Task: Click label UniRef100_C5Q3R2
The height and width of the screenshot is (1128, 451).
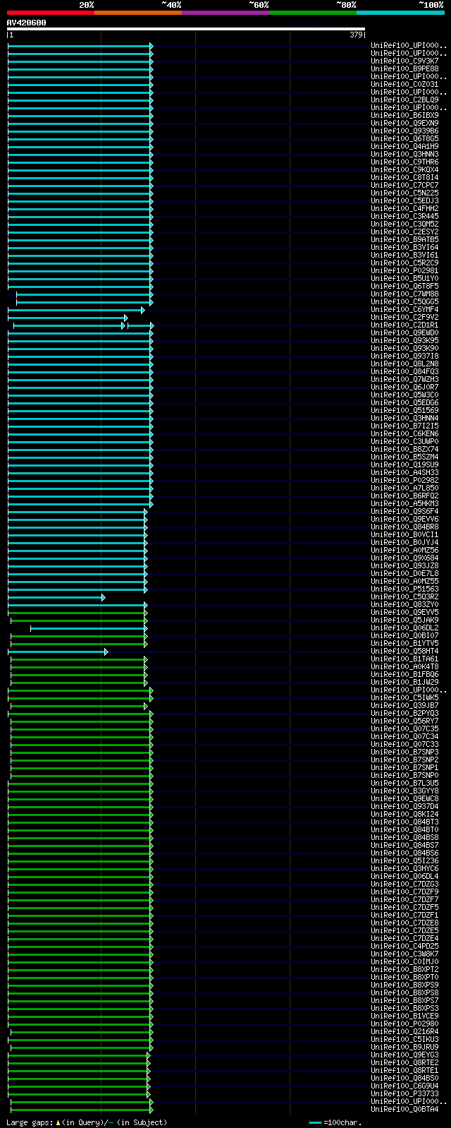Action: click(x=404, y=597)
